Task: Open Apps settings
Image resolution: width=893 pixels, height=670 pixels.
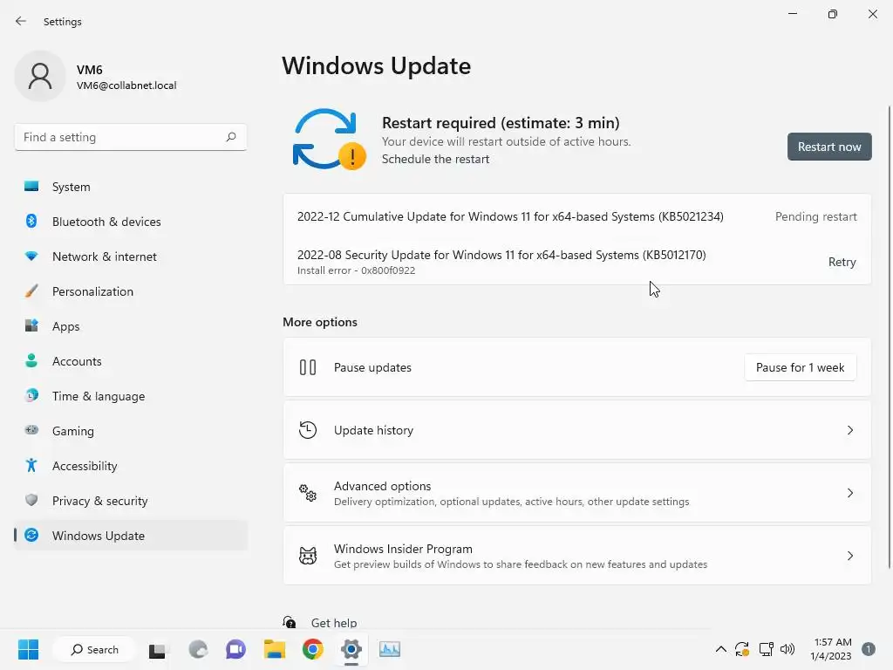Action: [131, 326]
